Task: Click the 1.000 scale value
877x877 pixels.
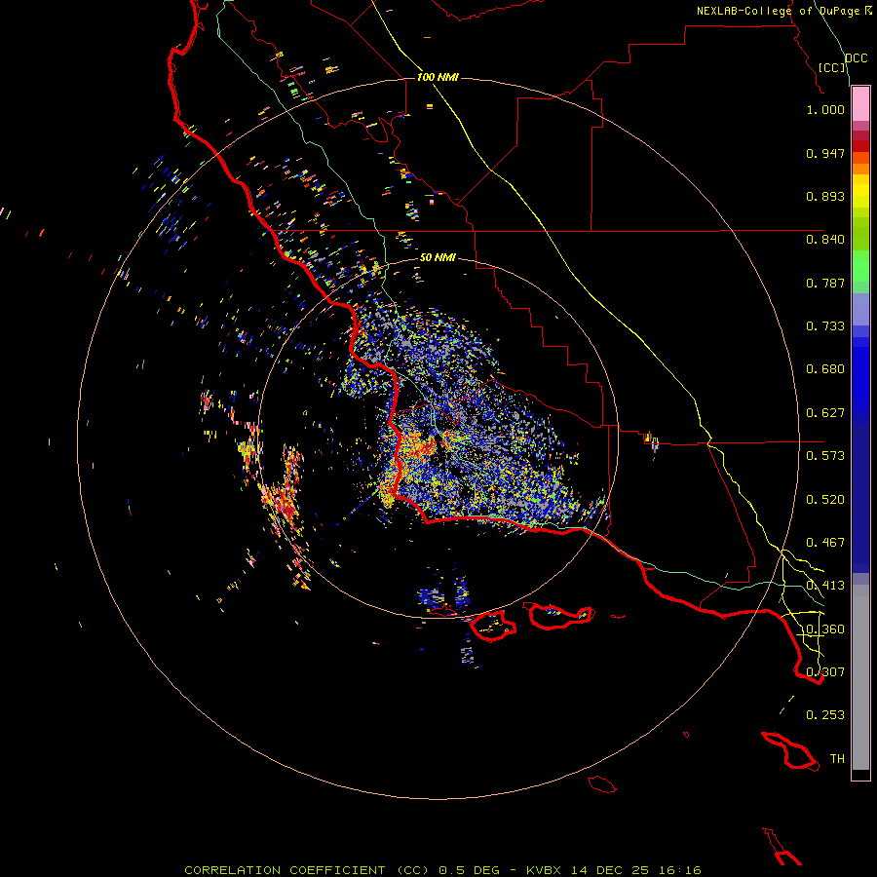Action: click(825, 109)
